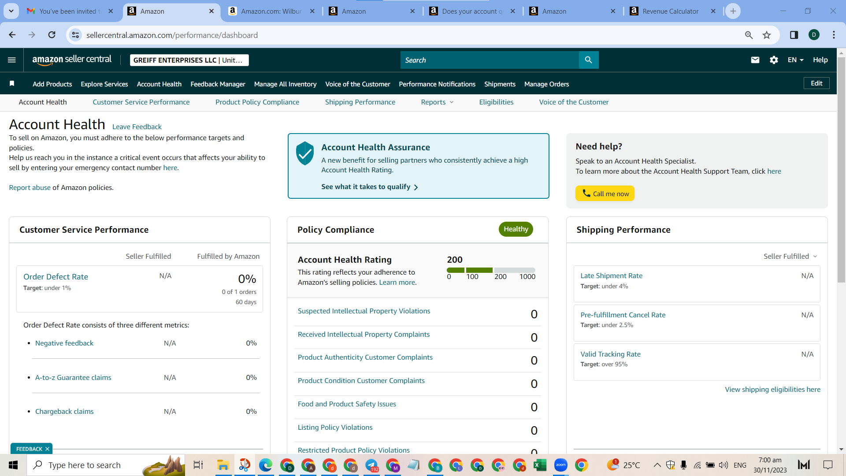
Task: Show hidden system tray icons
Action: (657, 465)
